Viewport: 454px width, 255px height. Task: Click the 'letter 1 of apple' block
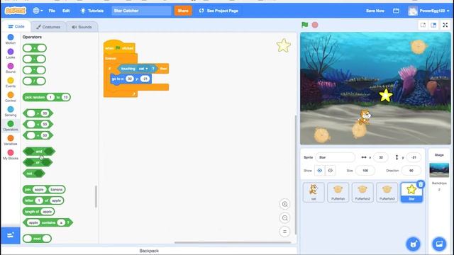tap(43, 200)
